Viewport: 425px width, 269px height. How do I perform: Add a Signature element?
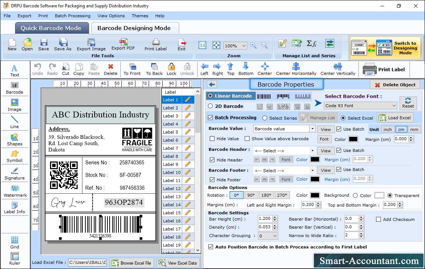tap(15, 174)
